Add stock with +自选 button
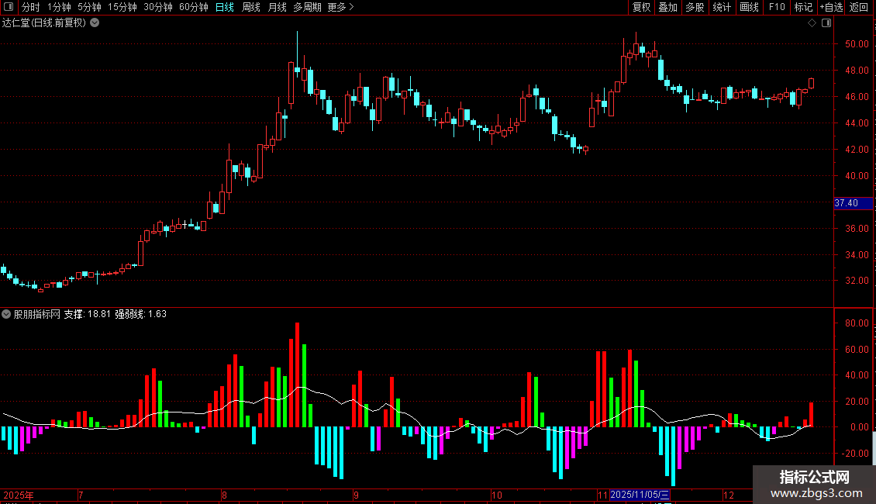The image size is (876, 504). (x=831, y=7)
